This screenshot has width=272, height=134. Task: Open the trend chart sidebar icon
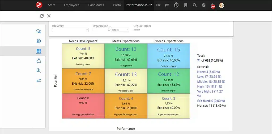(x=39, y=80)
